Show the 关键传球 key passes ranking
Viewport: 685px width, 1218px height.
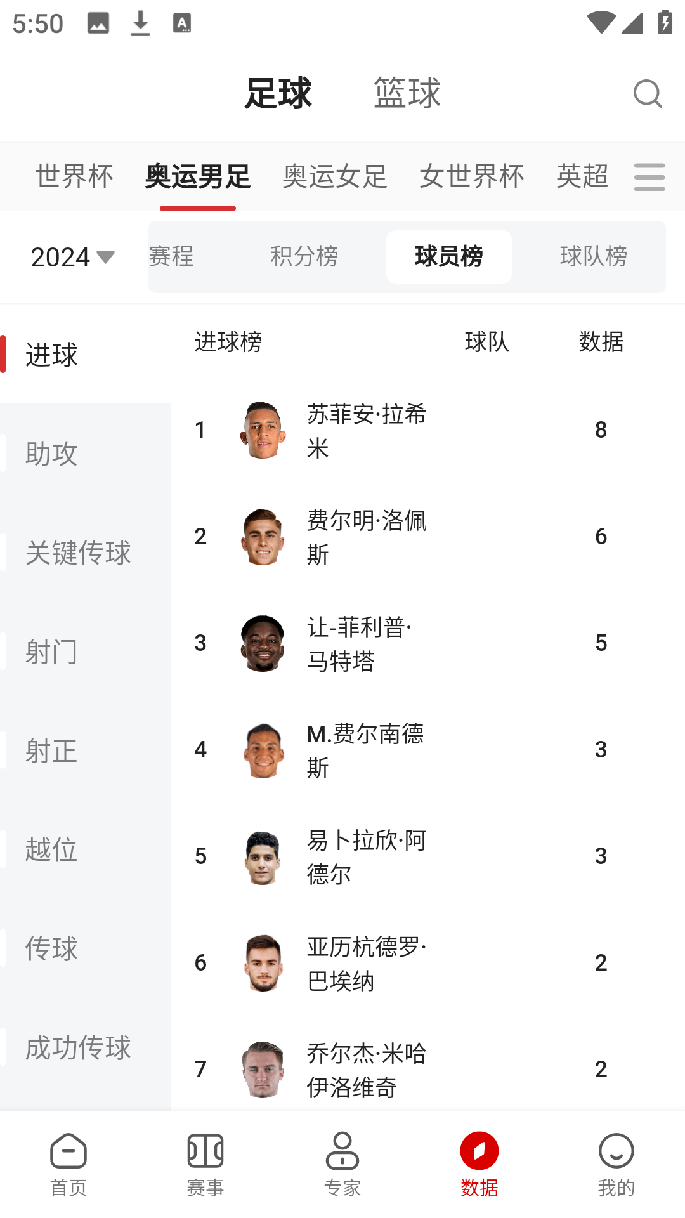tap(78, 553)
